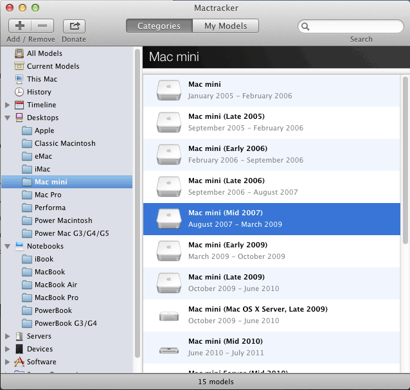Click the Mac Pro folder icon
410x390 pixels.
click(x=27, y=195)
